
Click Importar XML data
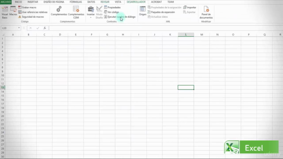pos(190,8)
